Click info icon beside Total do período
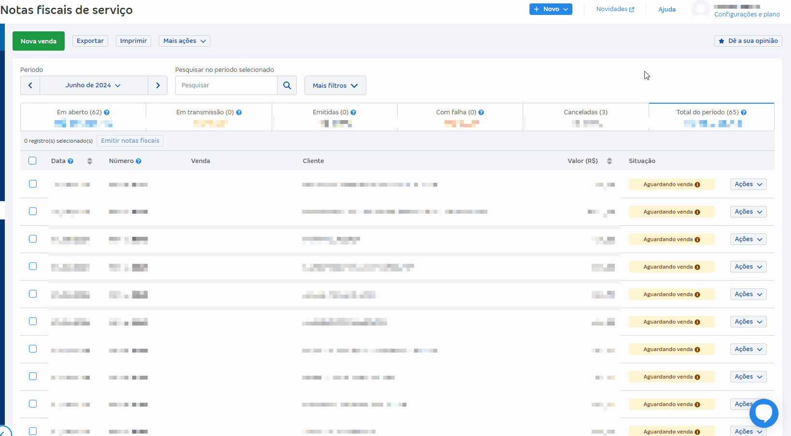791x436 pixels. (744, 112)
